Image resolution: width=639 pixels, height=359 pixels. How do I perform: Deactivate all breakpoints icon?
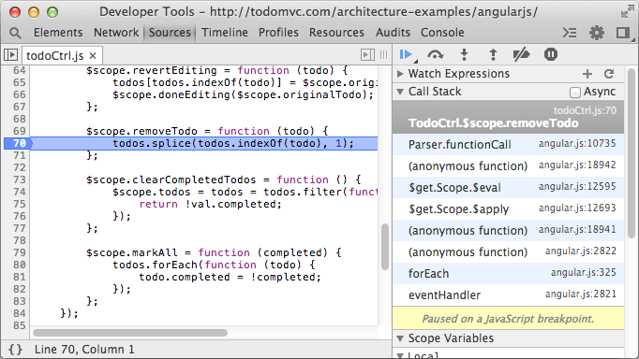[521, 54]
